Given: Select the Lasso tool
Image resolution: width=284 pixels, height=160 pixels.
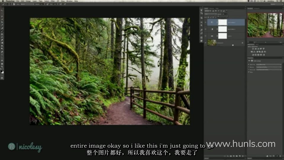Looking at the screenshot, I should pyautogui.click(x=2, y=17).
